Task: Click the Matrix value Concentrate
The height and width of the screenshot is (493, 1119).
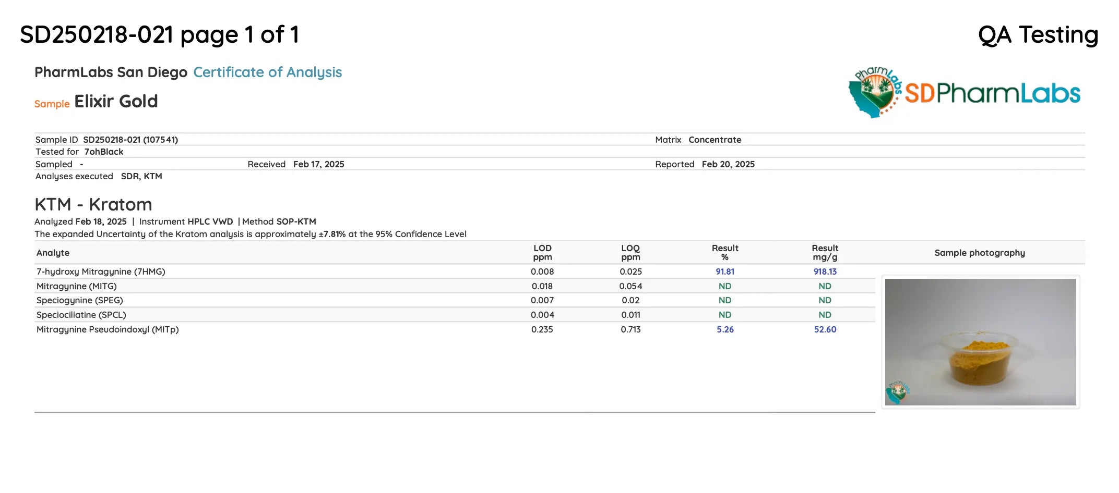Action: coord(715,140)
